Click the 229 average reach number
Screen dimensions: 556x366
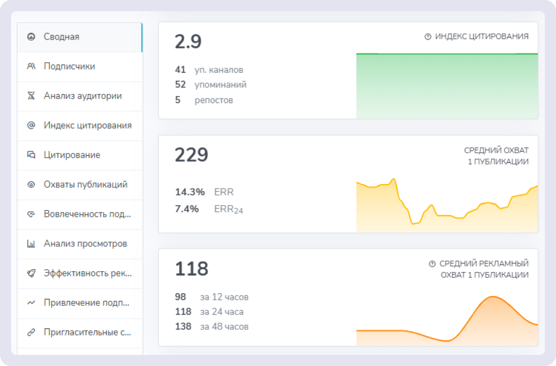(191, 155)
